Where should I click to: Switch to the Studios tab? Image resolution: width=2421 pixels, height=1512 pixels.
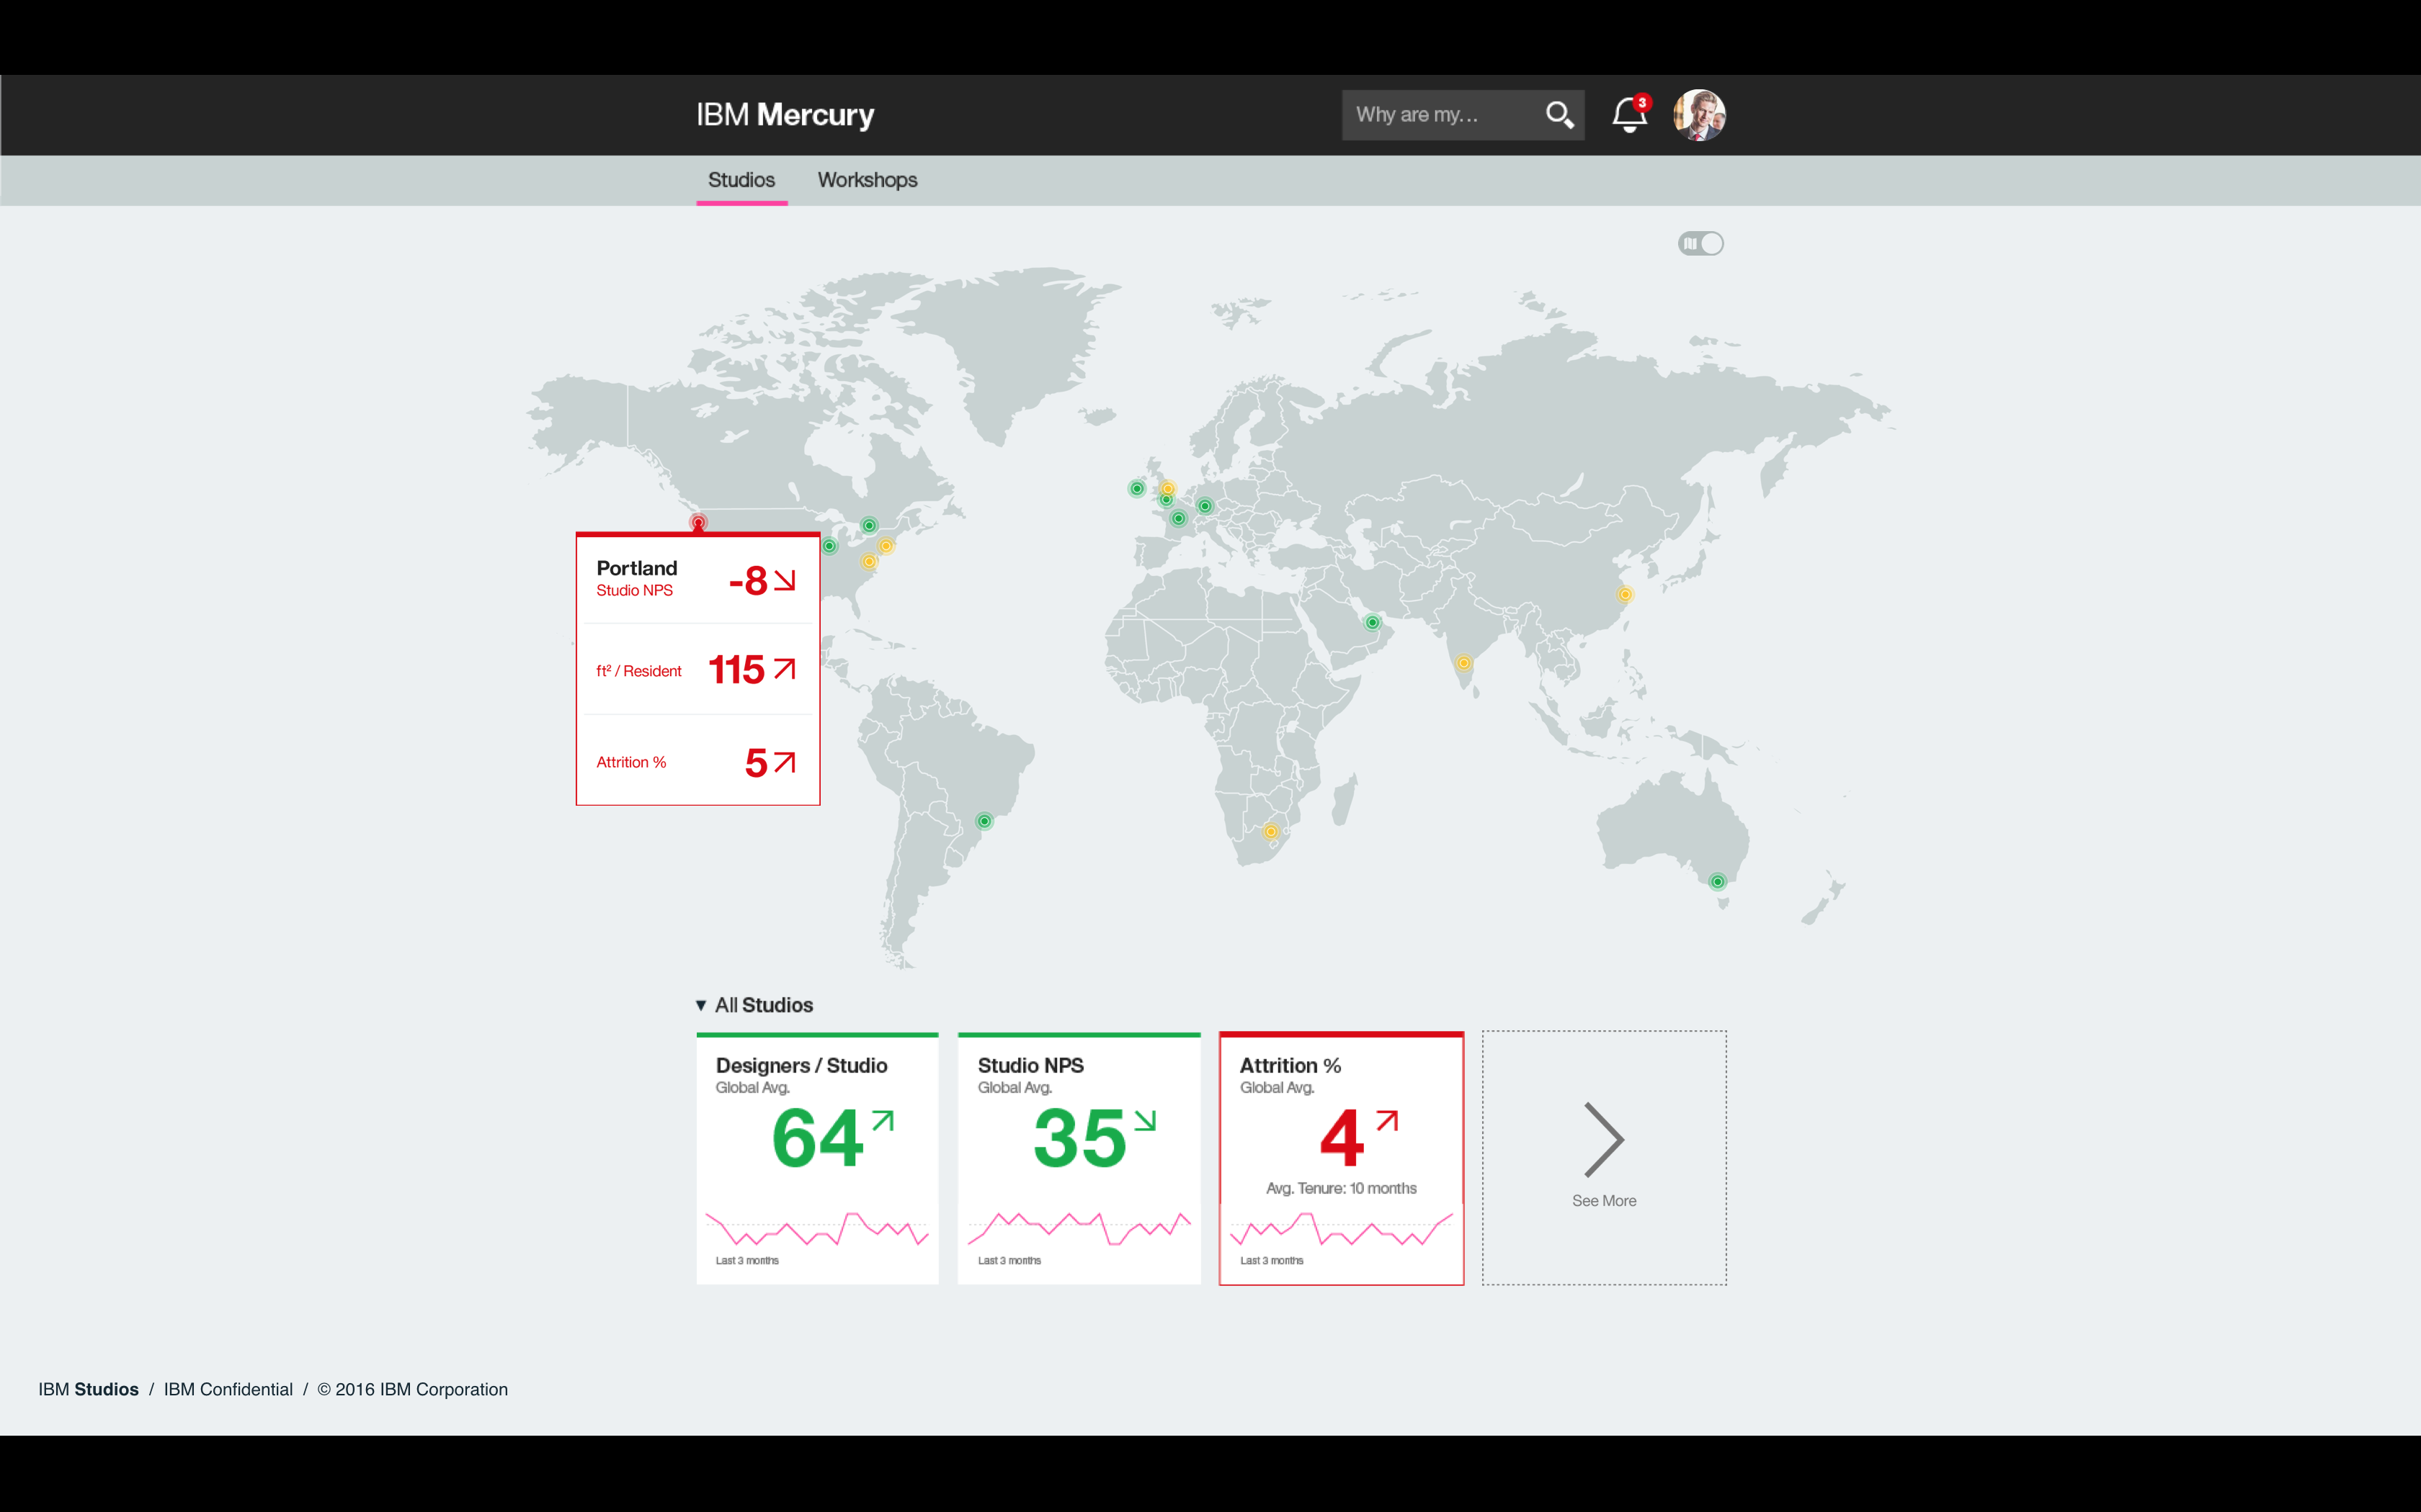741,180
